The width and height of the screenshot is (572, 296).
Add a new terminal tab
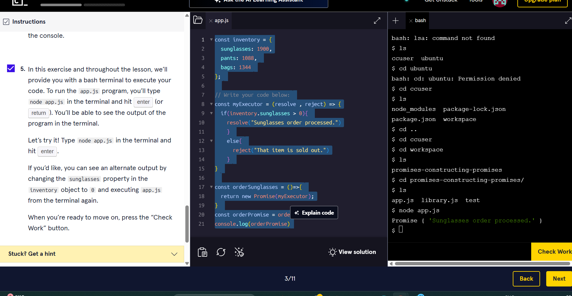coord(396,21)
